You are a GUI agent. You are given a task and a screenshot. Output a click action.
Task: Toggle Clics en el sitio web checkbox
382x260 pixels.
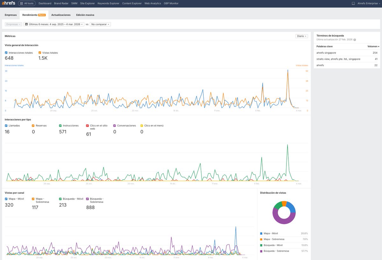point(88,126)
